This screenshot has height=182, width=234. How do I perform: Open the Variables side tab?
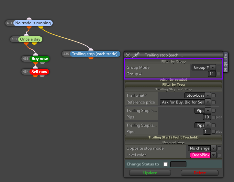(226, 62)
